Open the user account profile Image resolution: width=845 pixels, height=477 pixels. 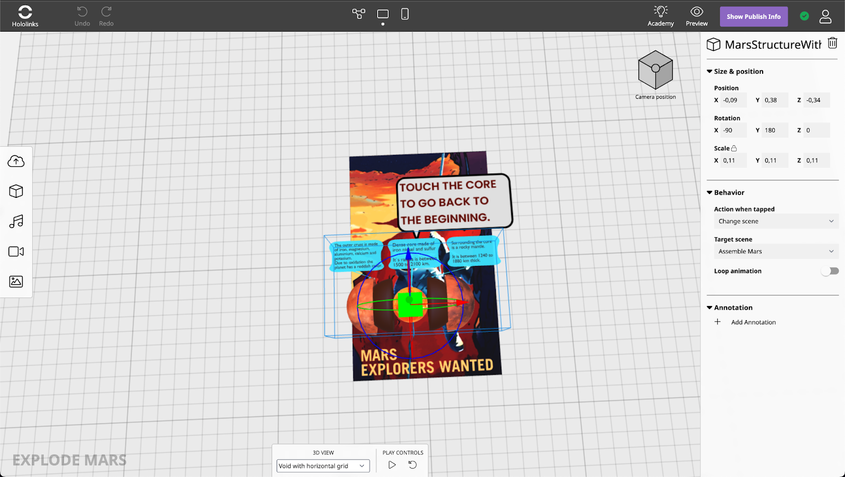(x=825, y=16)
